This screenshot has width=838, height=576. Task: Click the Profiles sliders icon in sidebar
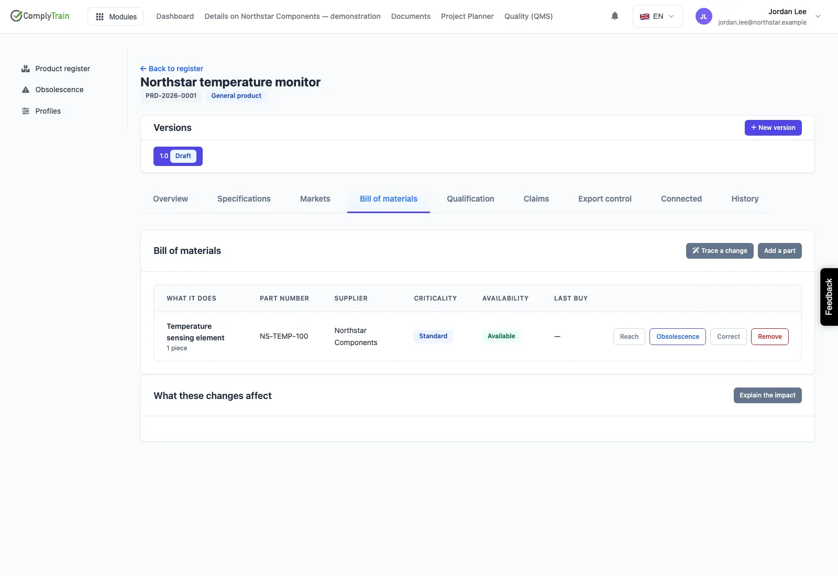25,111
